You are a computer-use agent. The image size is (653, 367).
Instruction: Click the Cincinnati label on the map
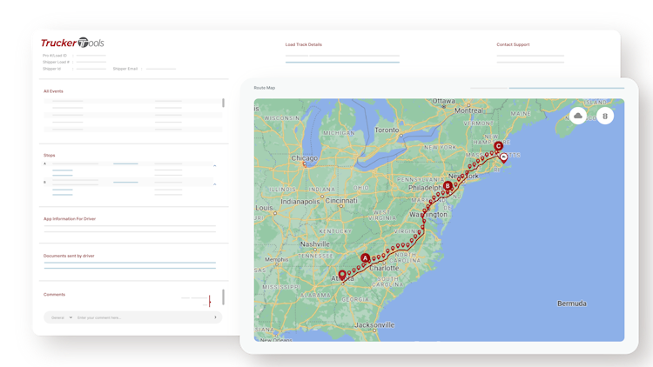[341, 200]
